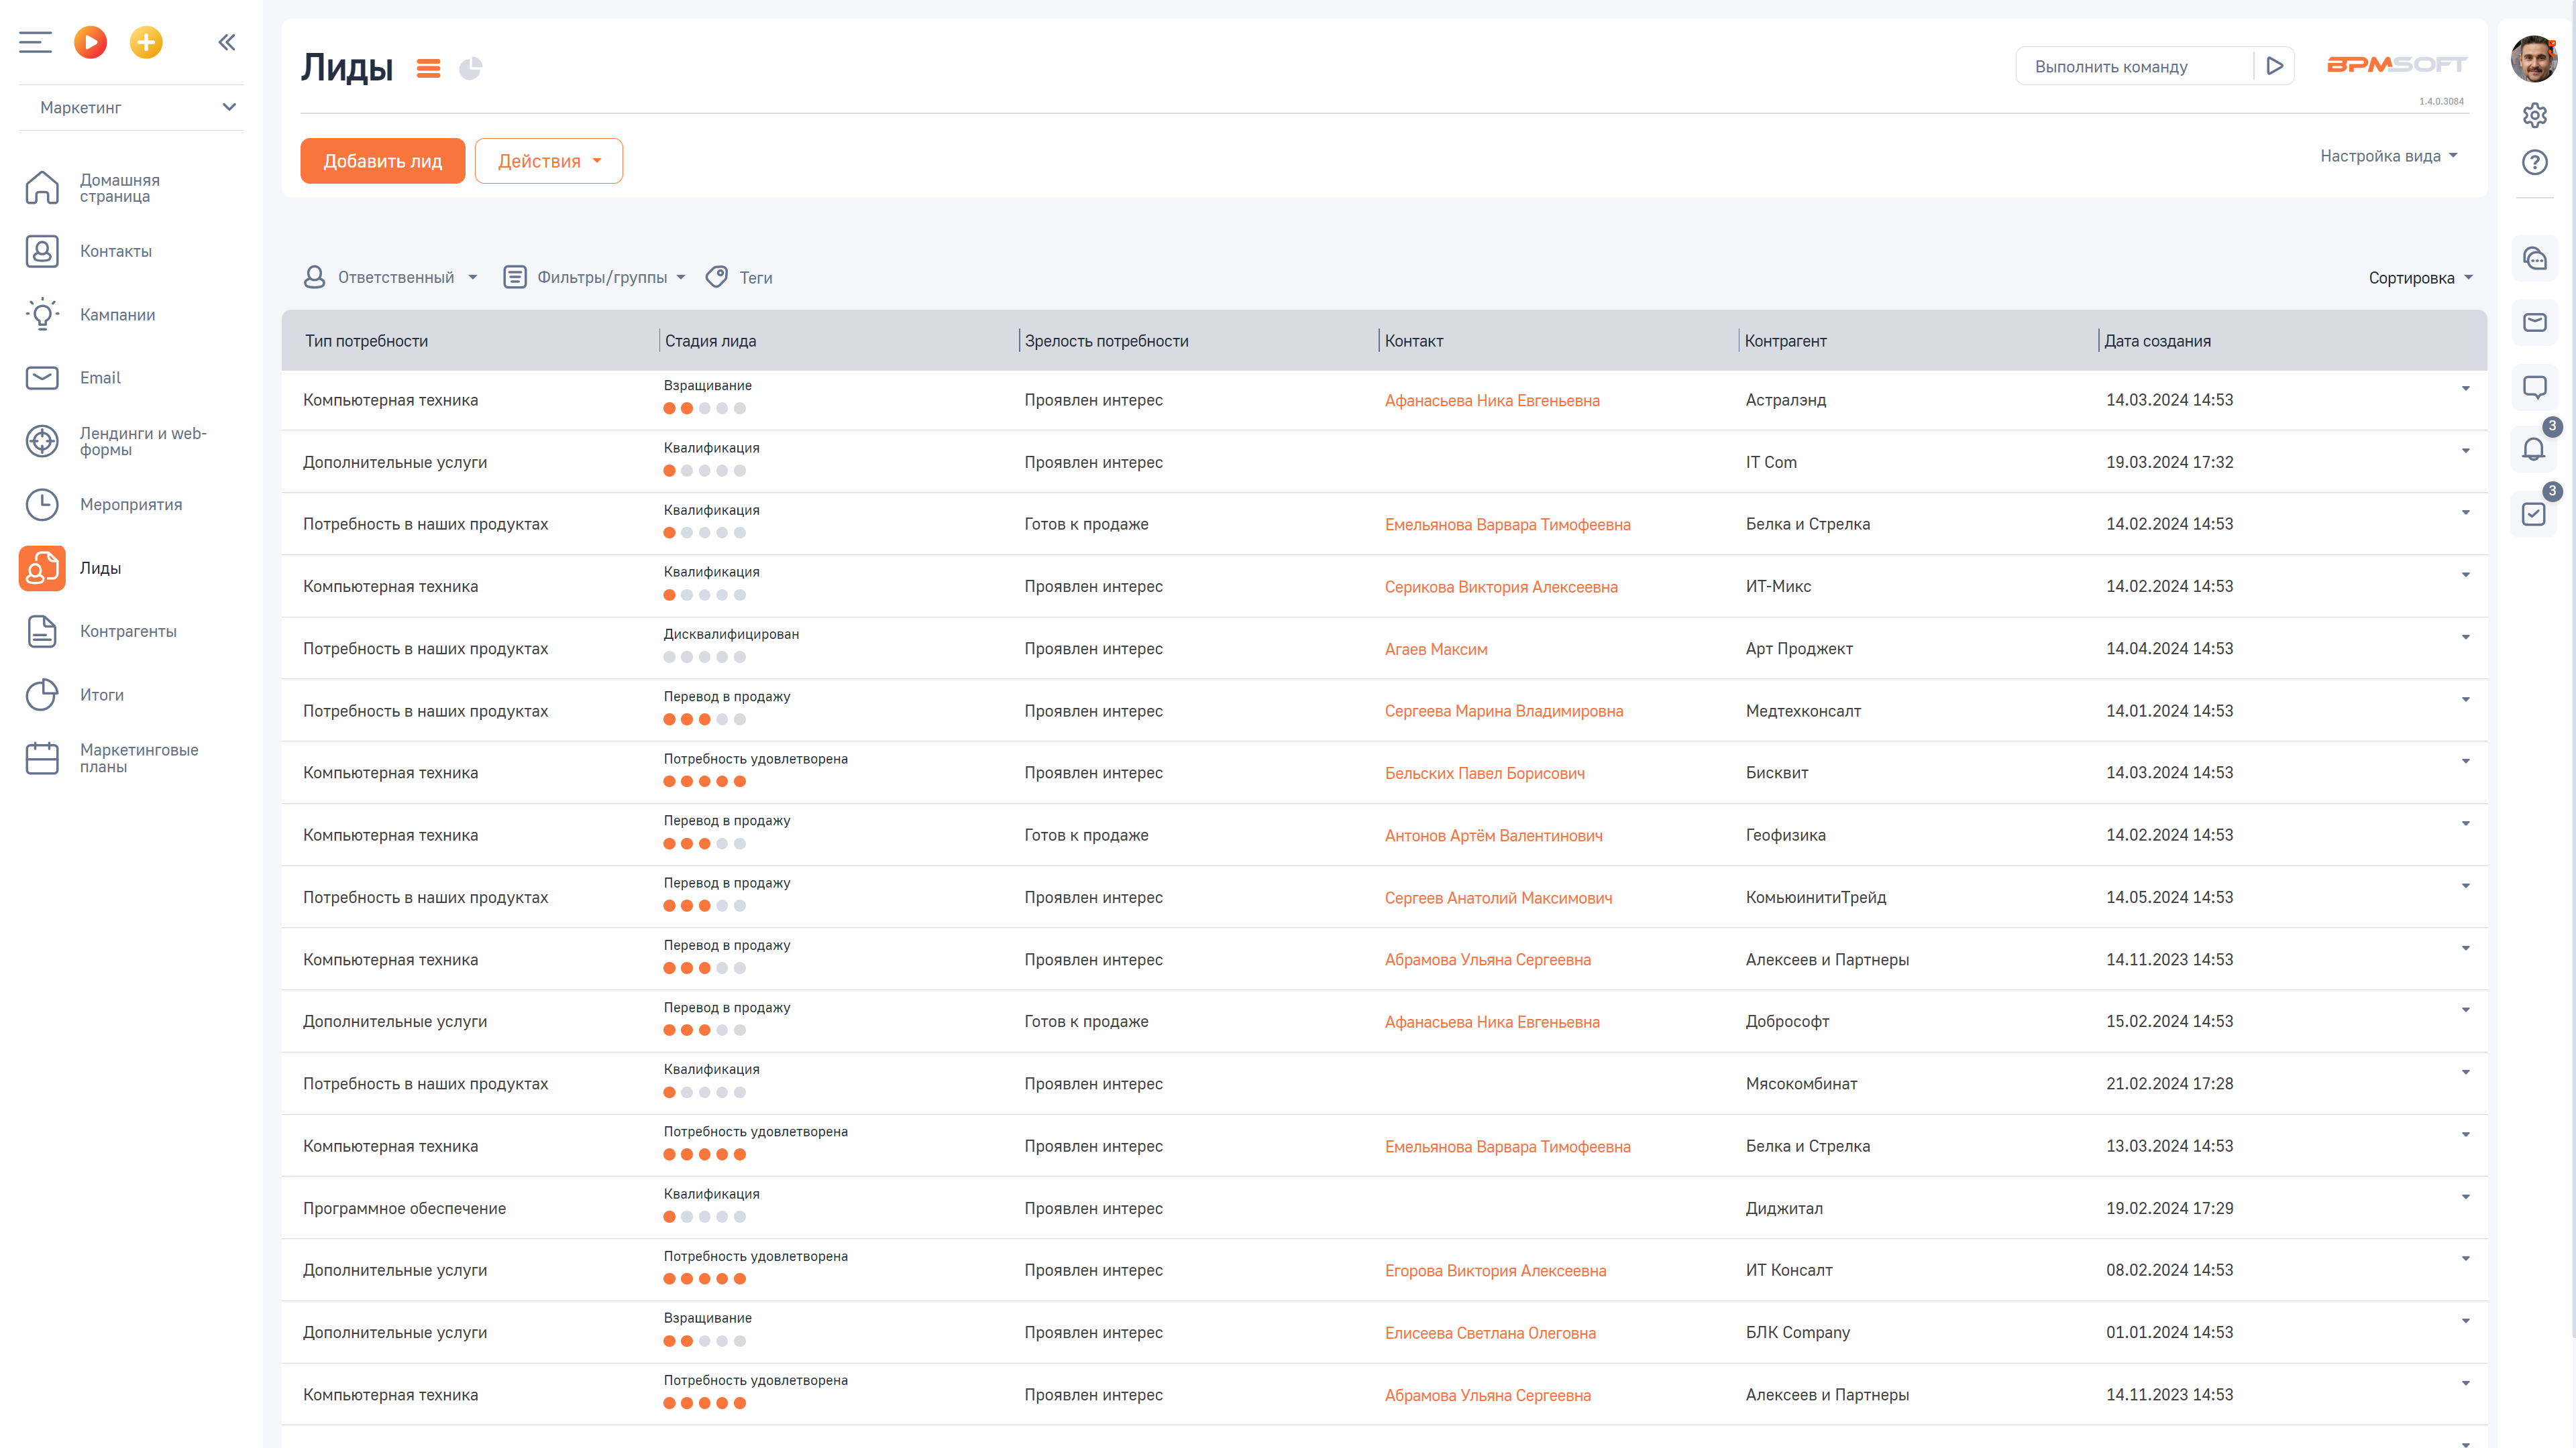Collapse the left sidebar with double chevron
Screen dimensions: 2576x1448
tap(227, 42)
